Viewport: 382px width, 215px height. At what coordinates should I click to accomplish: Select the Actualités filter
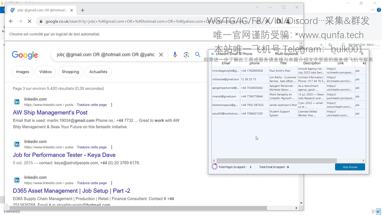98,72
